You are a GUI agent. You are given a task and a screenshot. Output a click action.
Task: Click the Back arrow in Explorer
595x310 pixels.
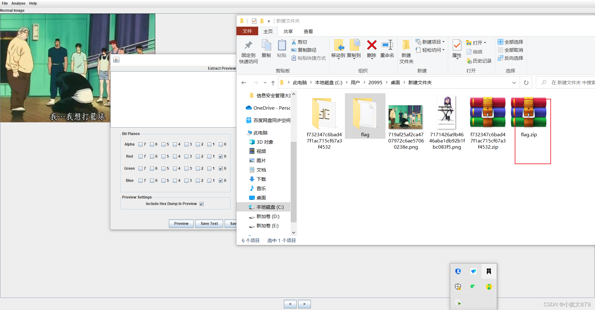point(244,83)
